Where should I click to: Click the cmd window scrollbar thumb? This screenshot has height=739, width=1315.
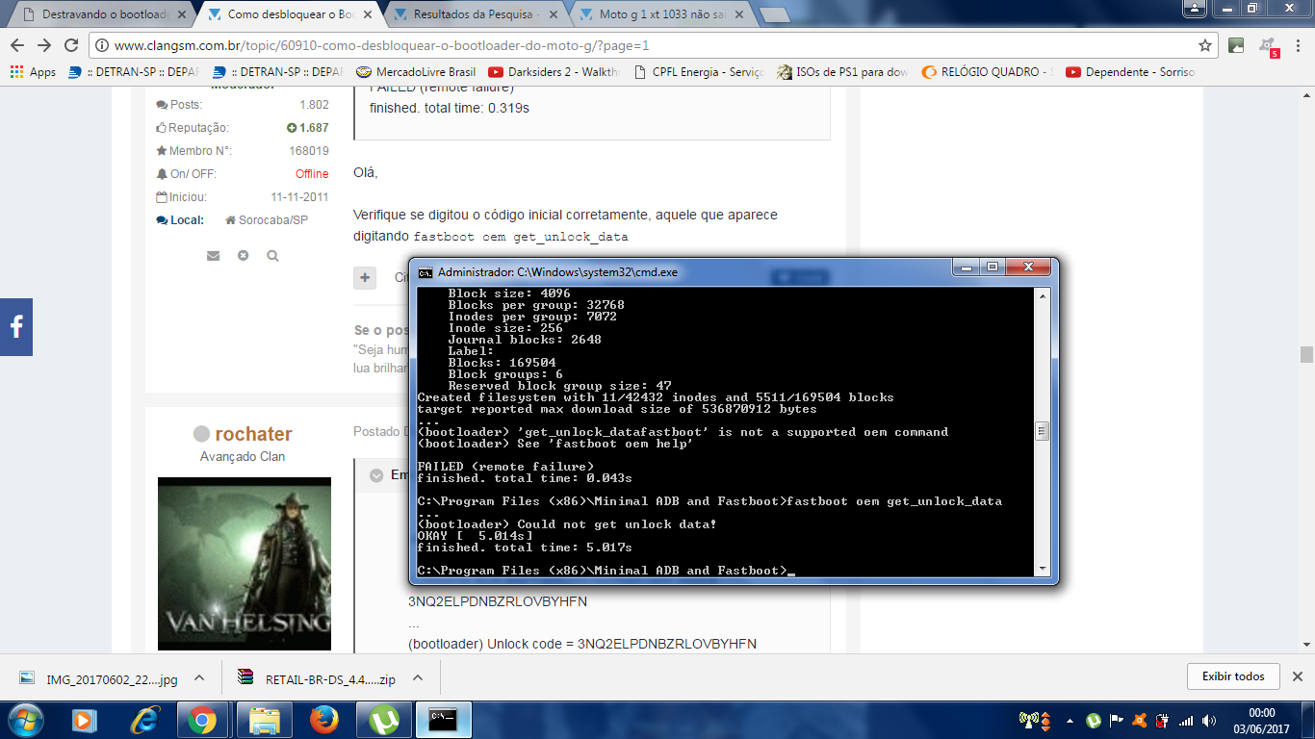(1042, 431)
